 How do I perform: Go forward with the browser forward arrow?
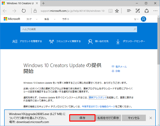tap(14, 11)
